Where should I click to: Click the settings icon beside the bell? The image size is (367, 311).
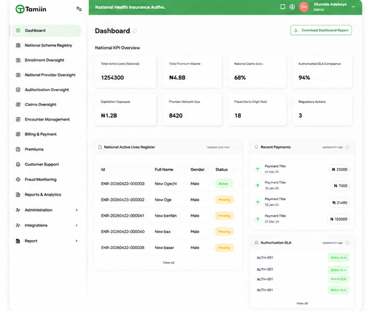(x=292, y=7)
